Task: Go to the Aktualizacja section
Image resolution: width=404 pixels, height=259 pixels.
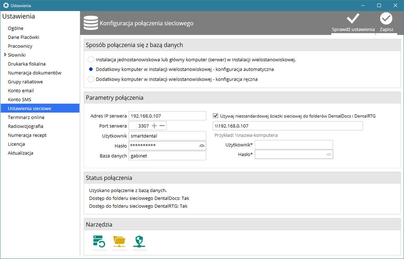Action: (x=21, y=153)
